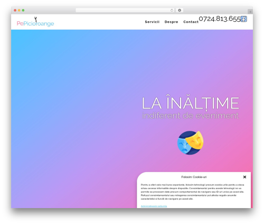Close the cookie consent banner
The height and width of the screenshot is (224, 264).
tap(244, 177)
